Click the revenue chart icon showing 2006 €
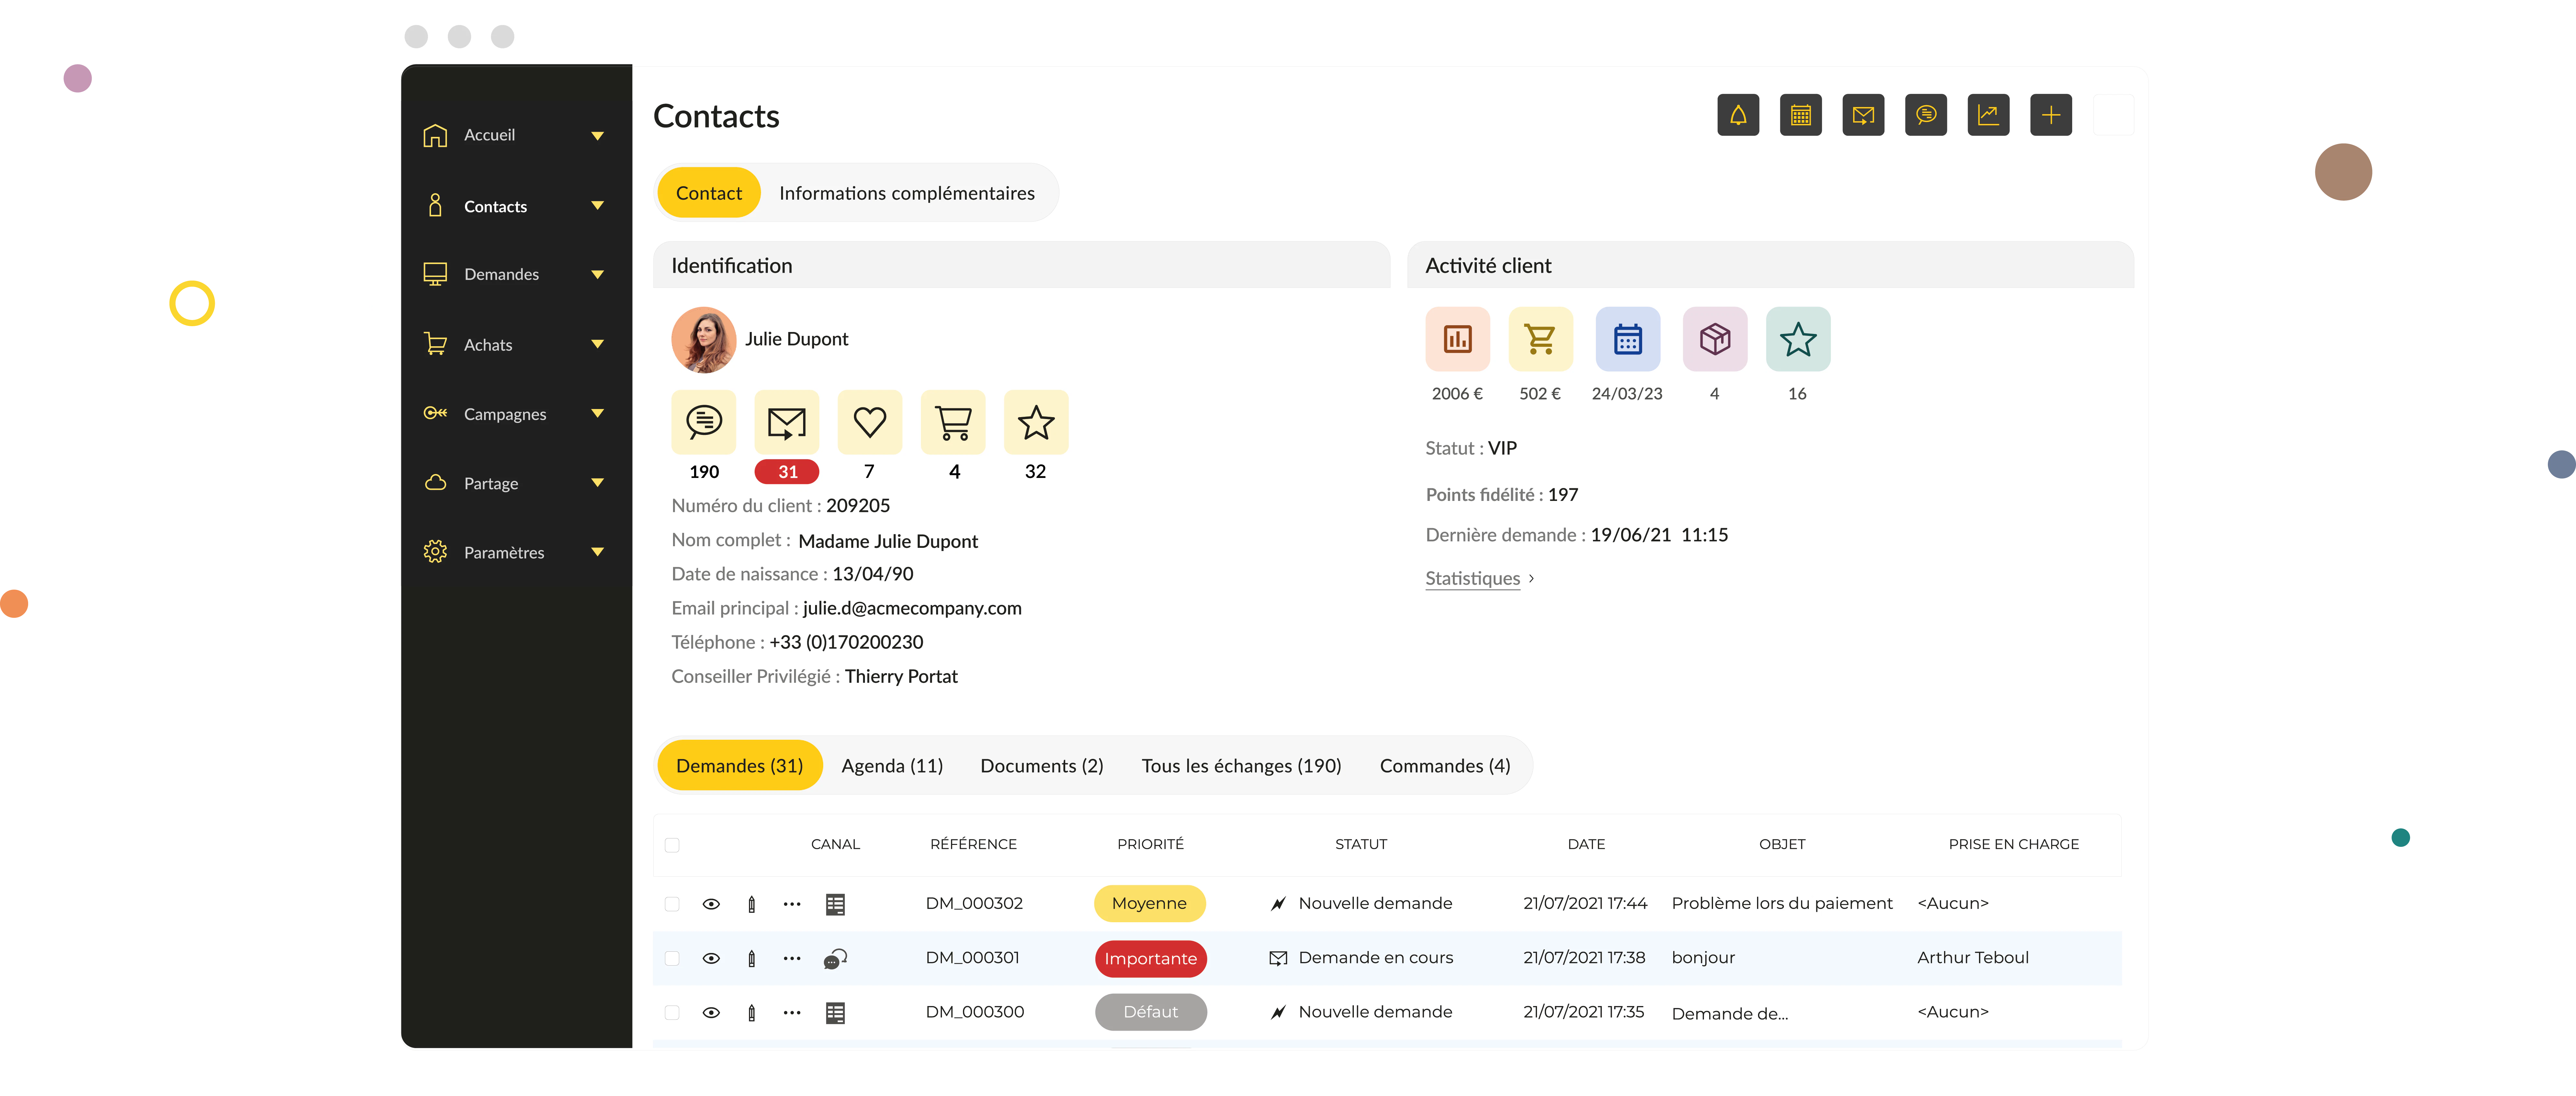 click(x=1458, y=339)
